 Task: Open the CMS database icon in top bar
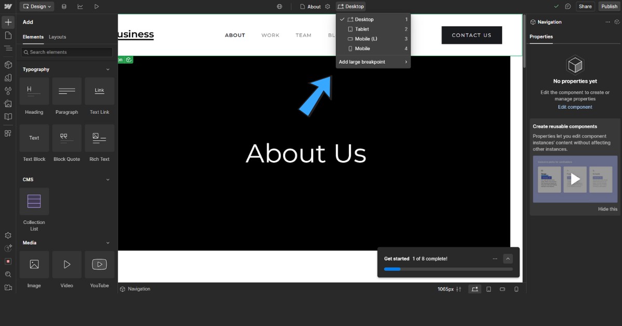(x=64, y=7)
